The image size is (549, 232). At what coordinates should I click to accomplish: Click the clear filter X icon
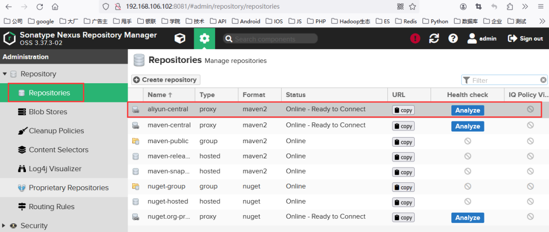point(543,80)
